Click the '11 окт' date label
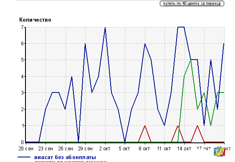This screenshot has height=162, width=235. pyautogui.click(x=164, y=149)
